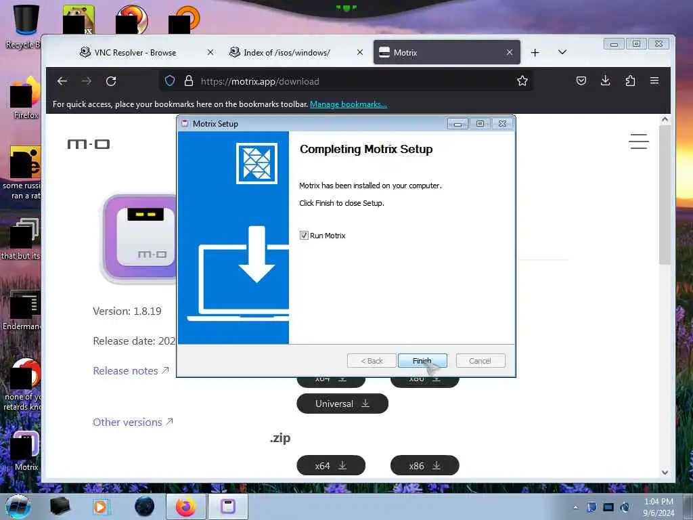This screenshot has height=520, width=693.
Task: Click the scrollbar up arrow
Action: tap(665, 119)
